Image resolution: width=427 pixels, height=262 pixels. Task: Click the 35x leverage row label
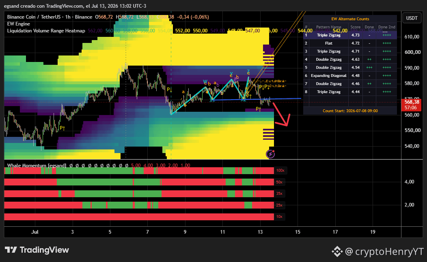(x=279, y=194)
